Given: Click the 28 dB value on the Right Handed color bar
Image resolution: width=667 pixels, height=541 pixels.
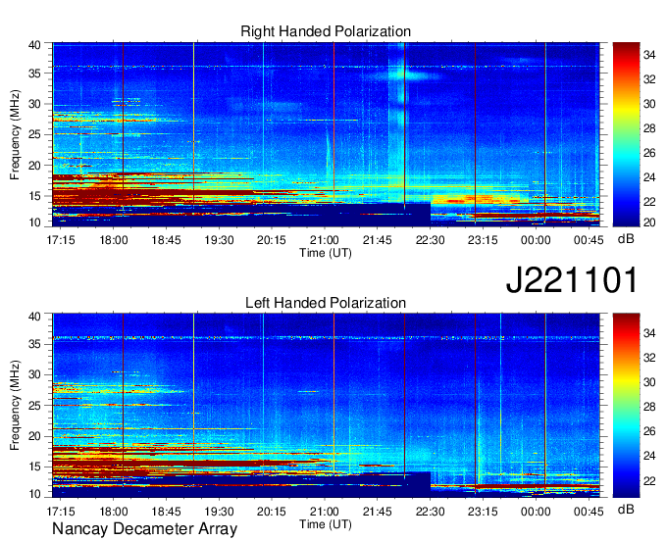Looking at the screenshot, I should point(649,128).
